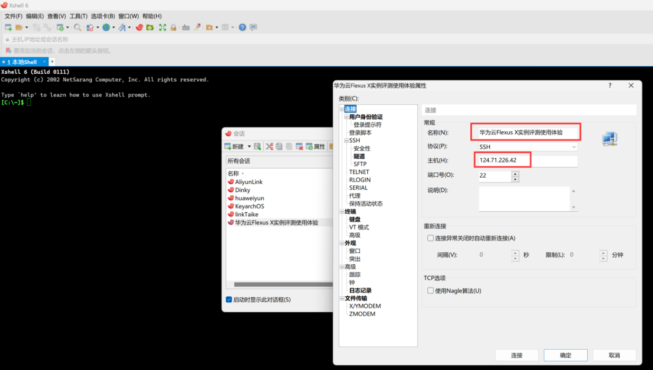Enable 连接异常关闭时自动重新连接 checkbox
The height and width of the screenshot is (370, 653).
[431, 238]
